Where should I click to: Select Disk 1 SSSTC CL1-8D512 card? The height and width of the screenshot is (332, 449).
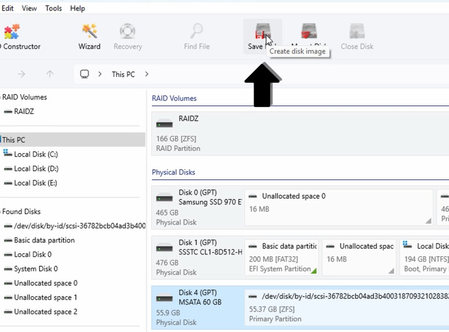click(x=197, y=257)
